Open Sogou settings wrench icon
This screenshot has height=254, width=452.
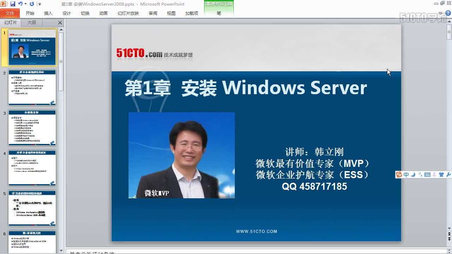click(x=448, y=175)
